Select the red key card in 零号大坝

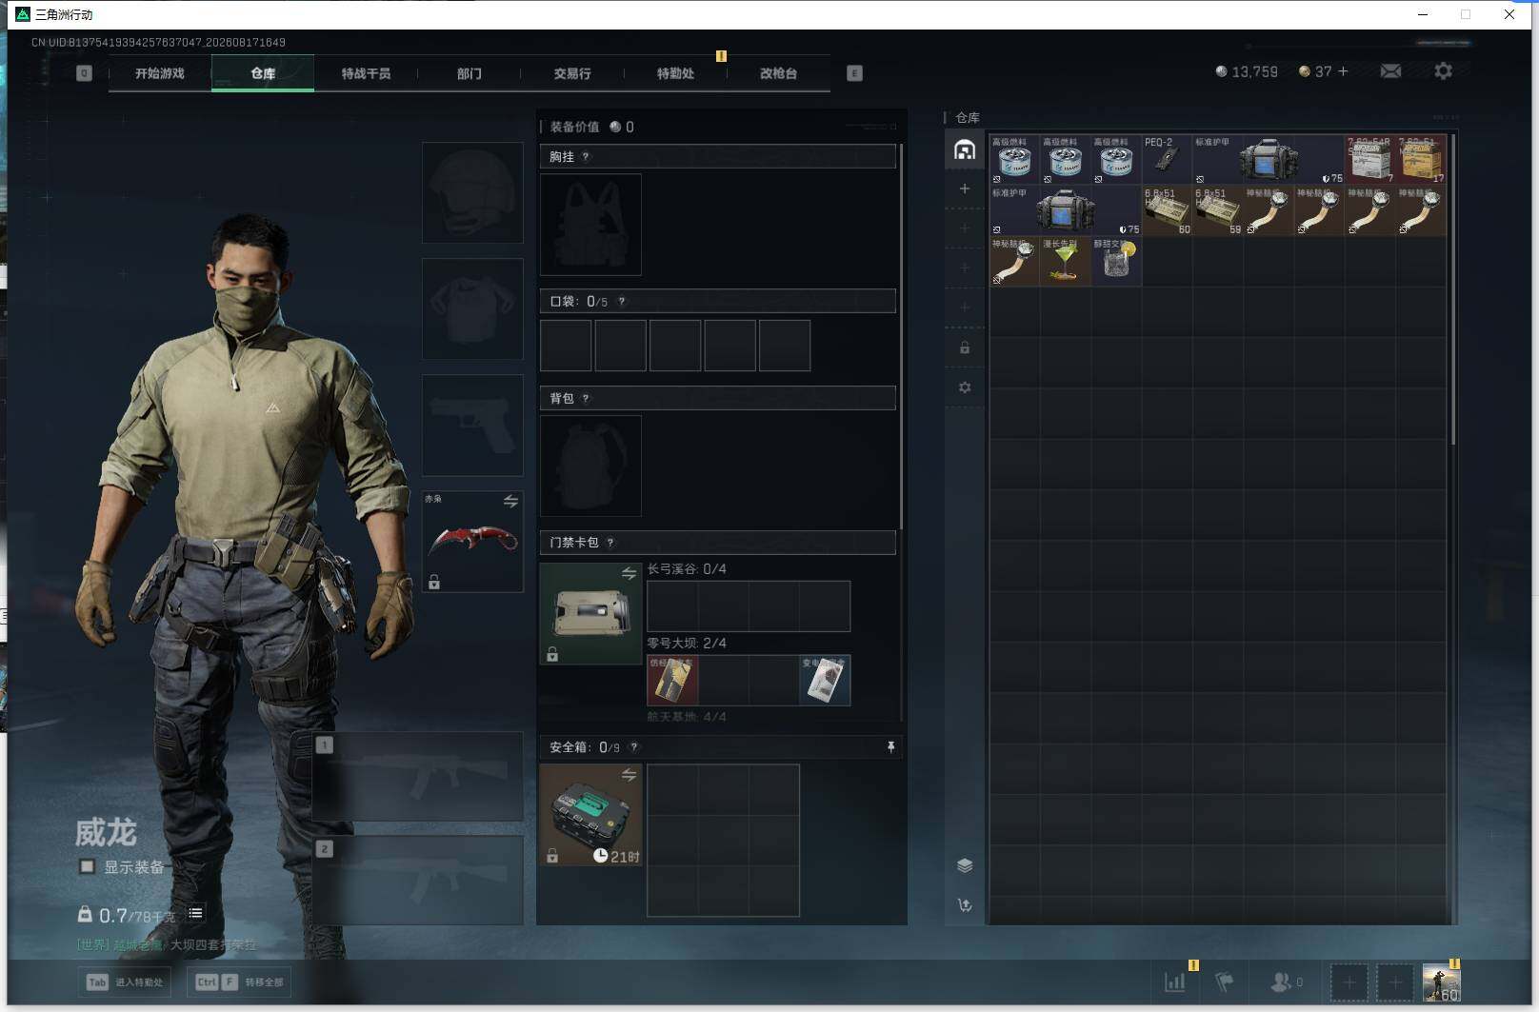[x=672, y=680]
